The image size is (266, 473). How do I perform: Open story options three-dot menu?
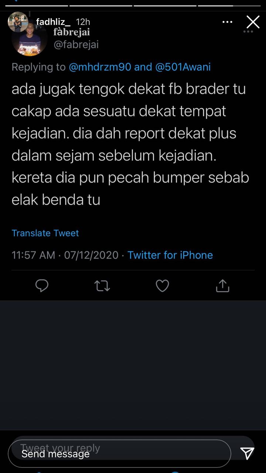227,22
